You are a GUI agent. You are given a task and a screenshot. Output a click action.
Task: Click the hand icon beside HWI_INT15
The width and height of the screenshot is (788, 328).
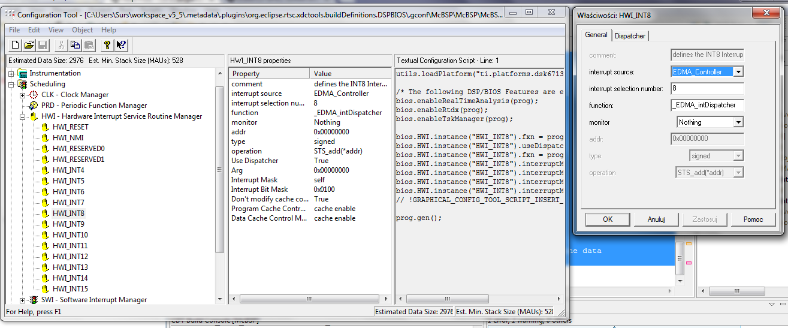coord(46,289)
